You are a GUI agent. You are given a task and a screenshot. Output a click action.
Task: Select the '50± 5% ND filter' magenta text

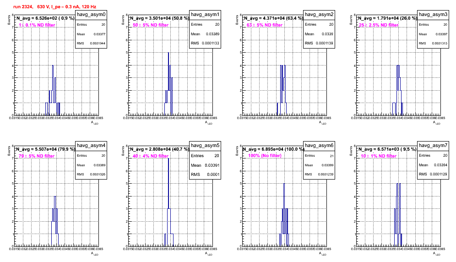click(x=151, y=25)
